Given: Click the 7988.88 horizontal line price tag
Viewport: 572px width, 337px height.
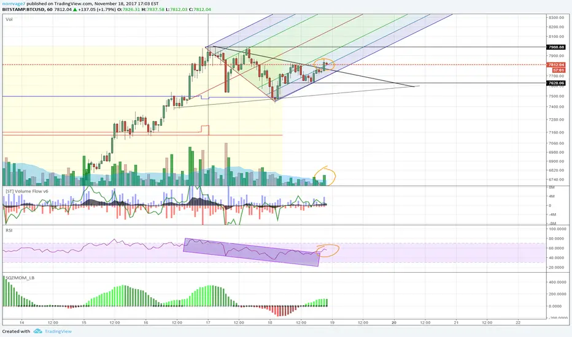Looking at the screenshot, I should click(556, 47).
